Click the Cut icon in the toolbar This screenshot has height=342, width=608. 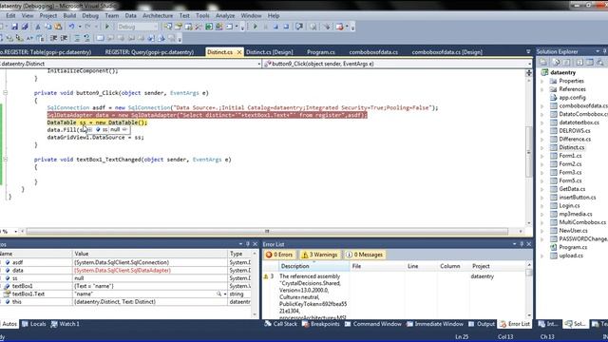(38, 27)
